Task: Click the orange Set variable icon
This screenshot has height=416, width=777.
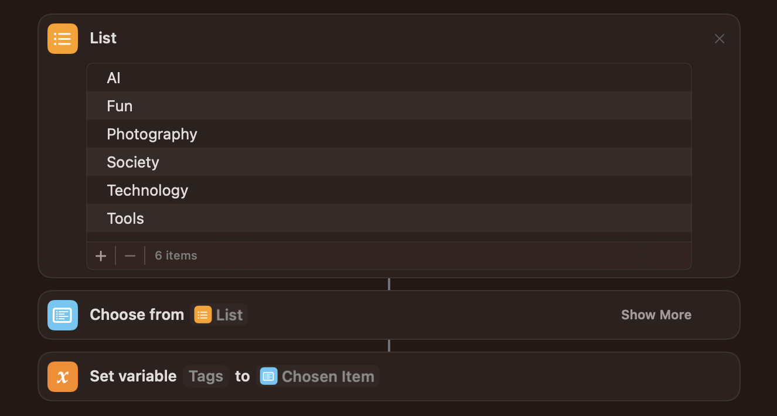Action: (x=63, y=377)
